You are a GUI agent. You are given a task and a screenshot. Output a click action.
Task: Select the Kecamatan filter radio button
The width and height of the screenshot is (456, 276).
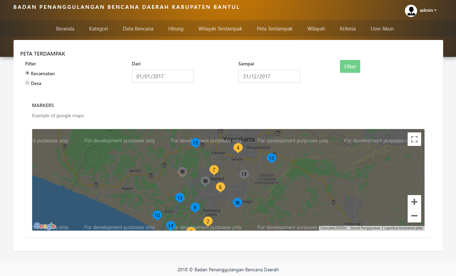click(x=27, y=73)
